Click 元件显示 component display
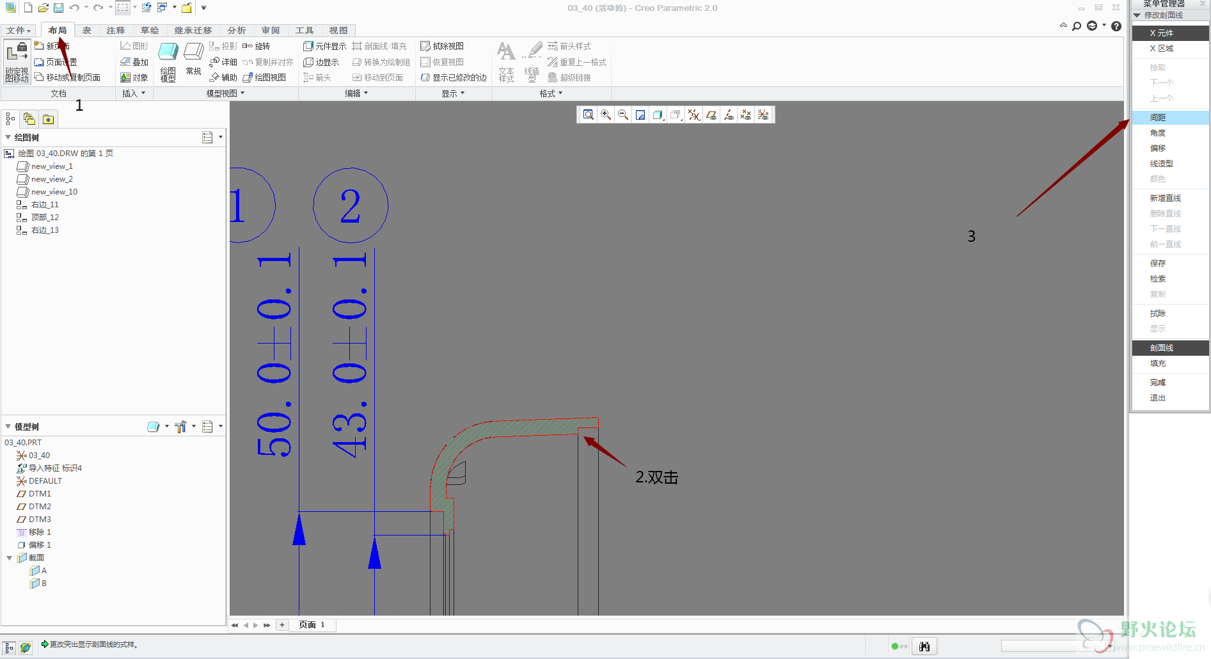The image size is (1211, 659). tap(324, 46)
